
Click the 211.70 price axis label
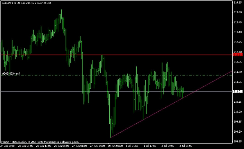click(x=238, y=72)
